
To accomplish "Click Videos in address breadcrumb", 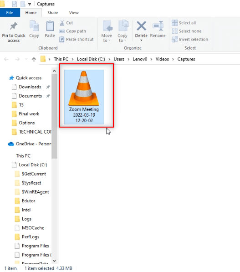I will 162,59.
